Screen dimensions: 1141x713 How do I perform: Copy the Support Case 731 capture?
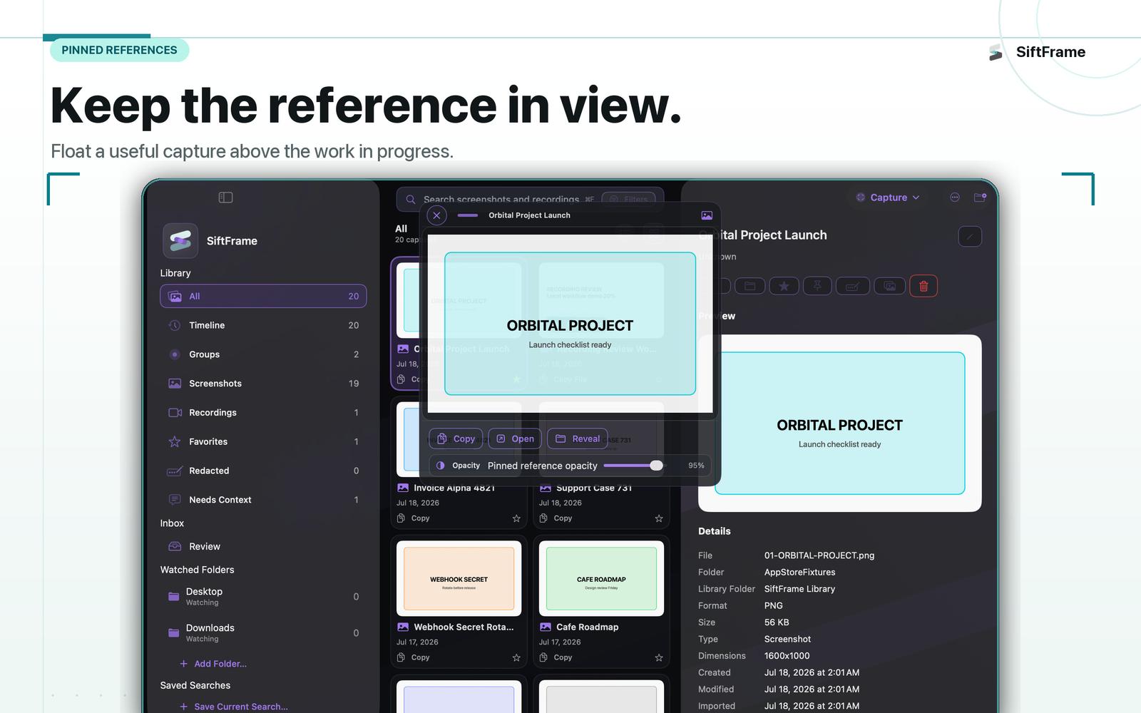556,518
